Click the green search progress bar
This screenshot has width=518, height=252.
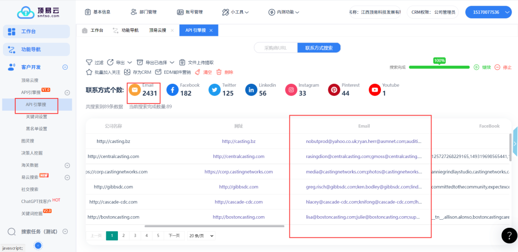(x=439, y=67)
